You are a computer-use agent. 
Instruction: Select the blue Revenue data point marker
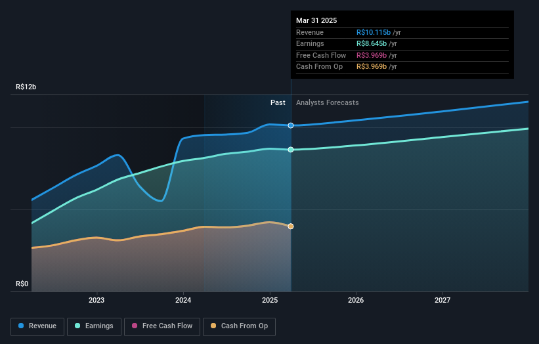point(291,125)
